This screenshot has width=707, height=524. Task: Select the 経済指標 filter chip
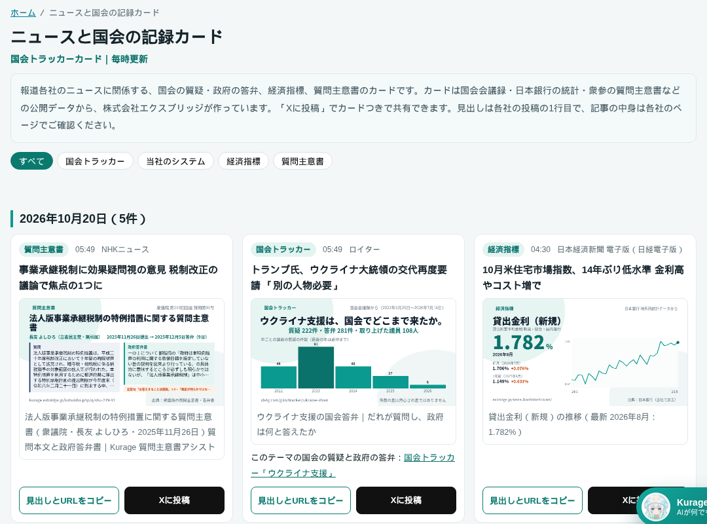[244, 161]
